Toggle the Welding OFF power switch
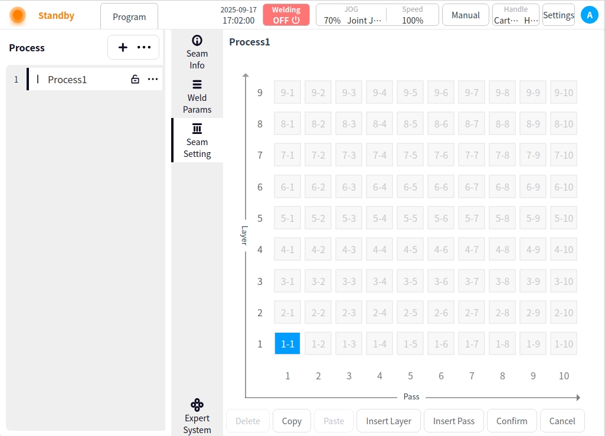 pos(286,15)
